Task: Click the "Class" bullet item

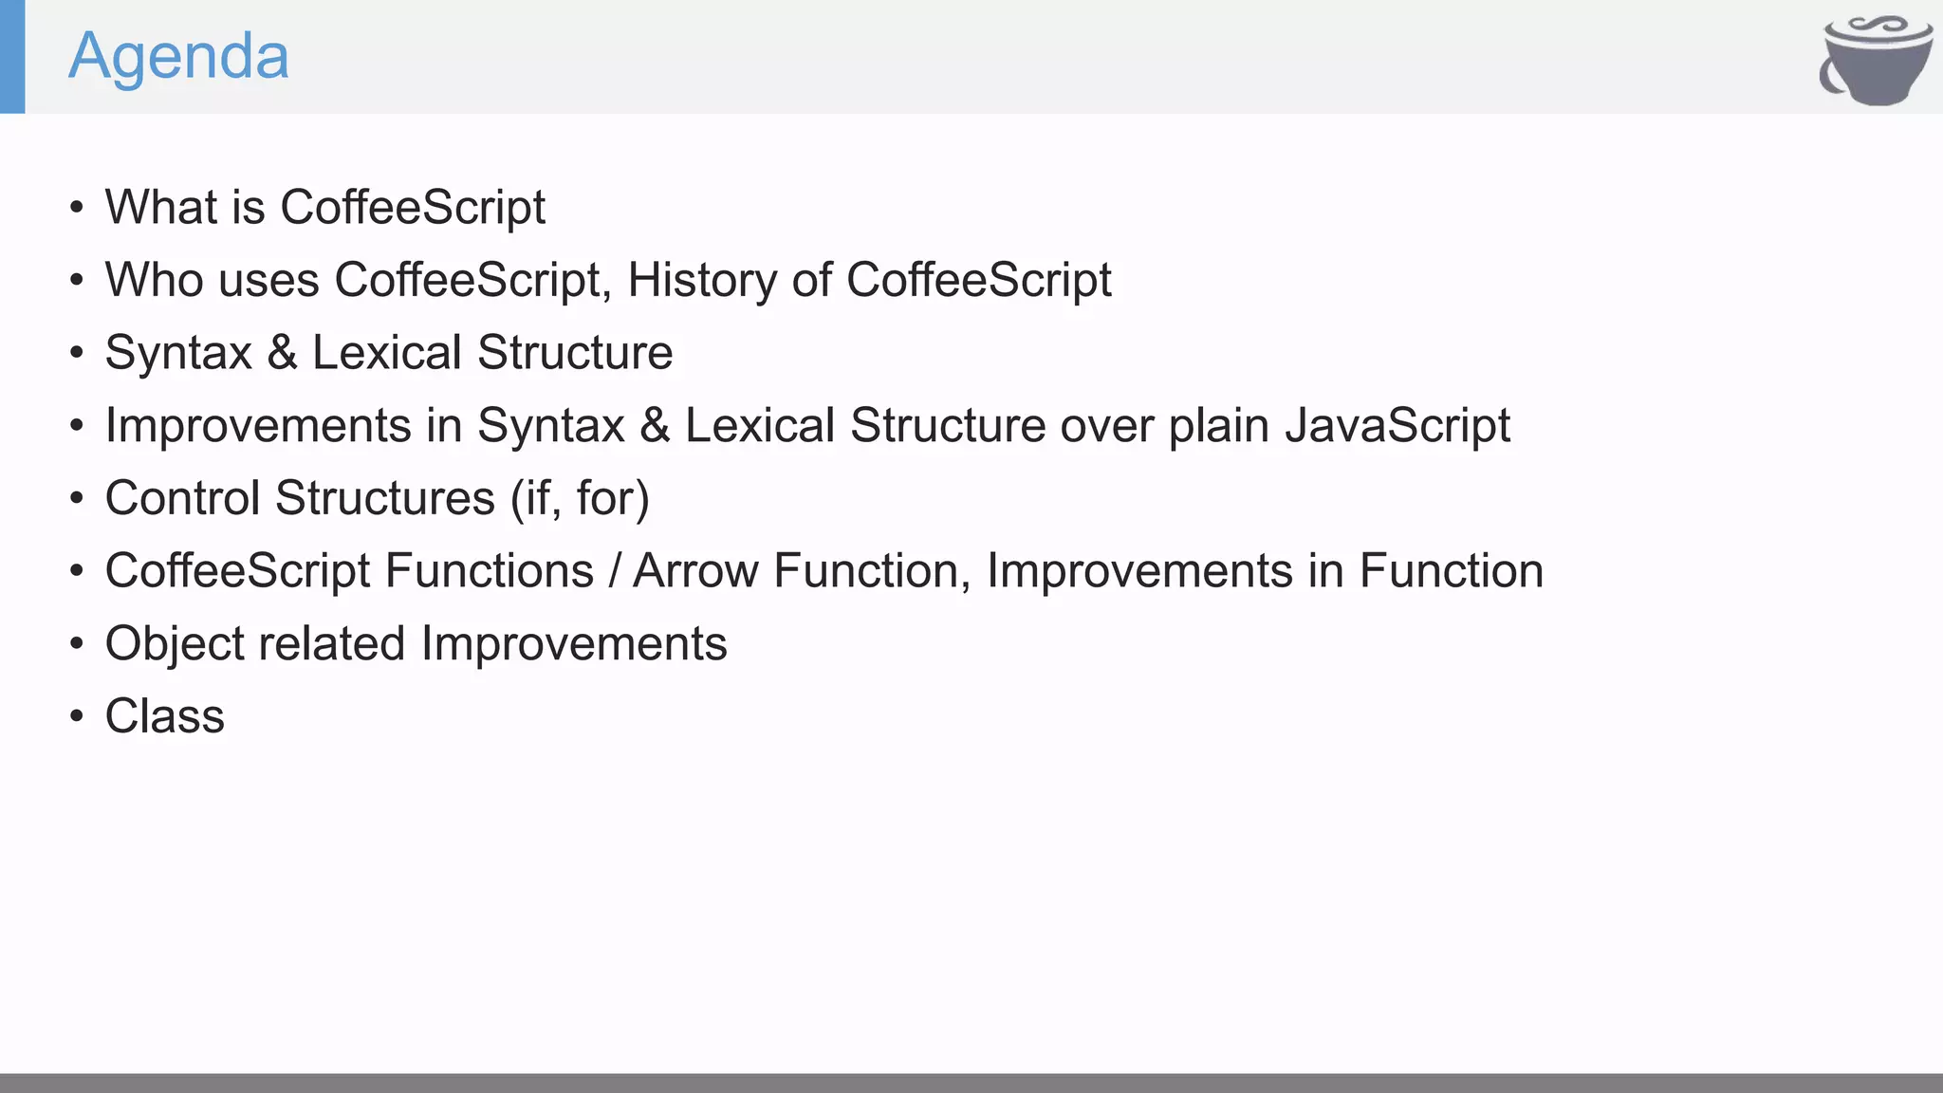Action: [165, 716]
